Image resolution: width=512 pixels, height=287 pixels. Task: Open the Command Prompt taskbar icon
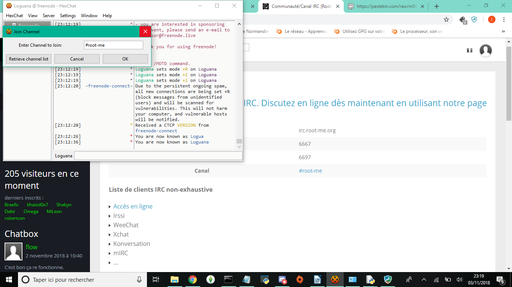tap(228, 280)
